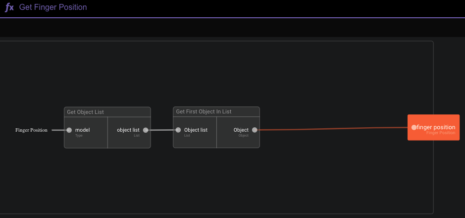465x218 pixels.
Task: Select the Get Finger Position title
Action: pos(53,7)
